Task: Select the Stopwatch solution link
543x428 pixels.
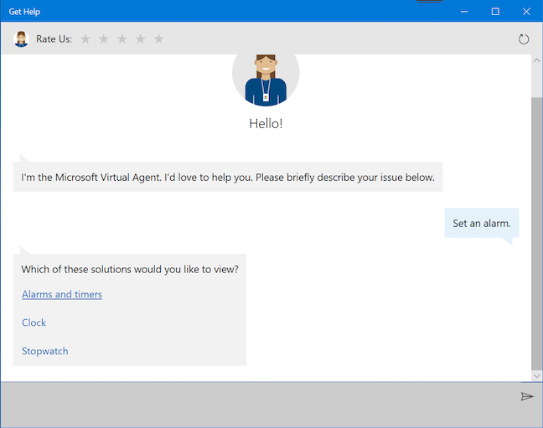Action: 45,351
